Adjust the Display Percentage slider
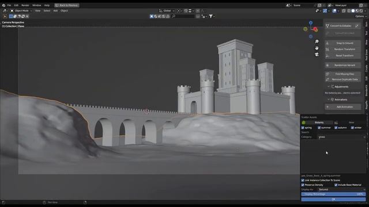Viewport: 369px width, 207px height. (x=333, y=194)
